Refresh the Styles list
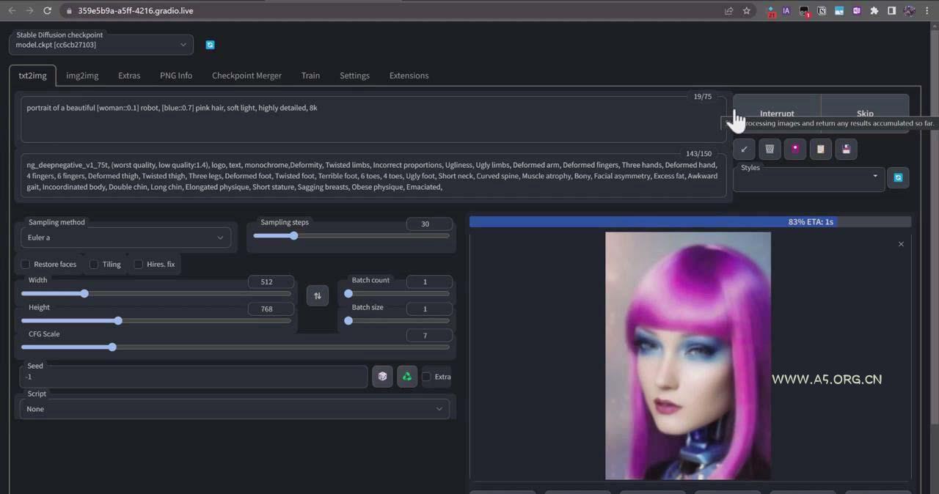 [x=898, y=177]
